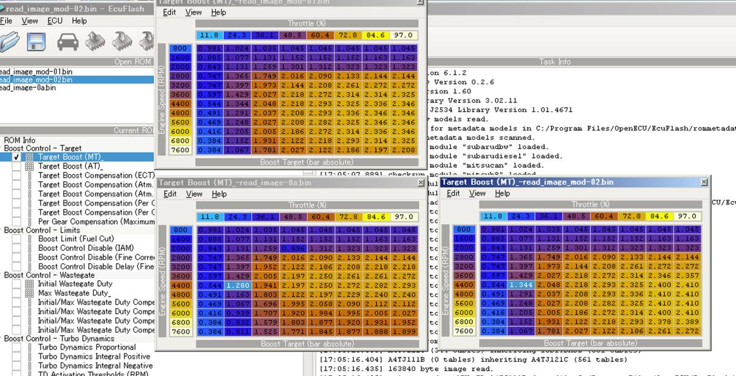Click the chip icon with up arrow
This screenshot has height=376, width=736.
(x=94, y=42)
